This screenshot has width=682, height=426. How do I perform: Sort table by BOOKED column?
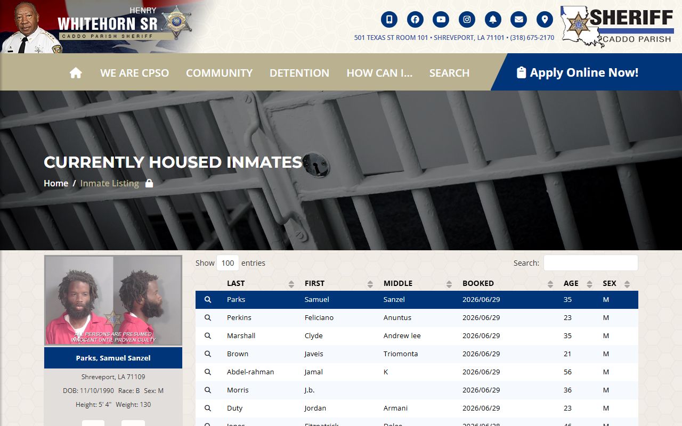tap(507, 283)
